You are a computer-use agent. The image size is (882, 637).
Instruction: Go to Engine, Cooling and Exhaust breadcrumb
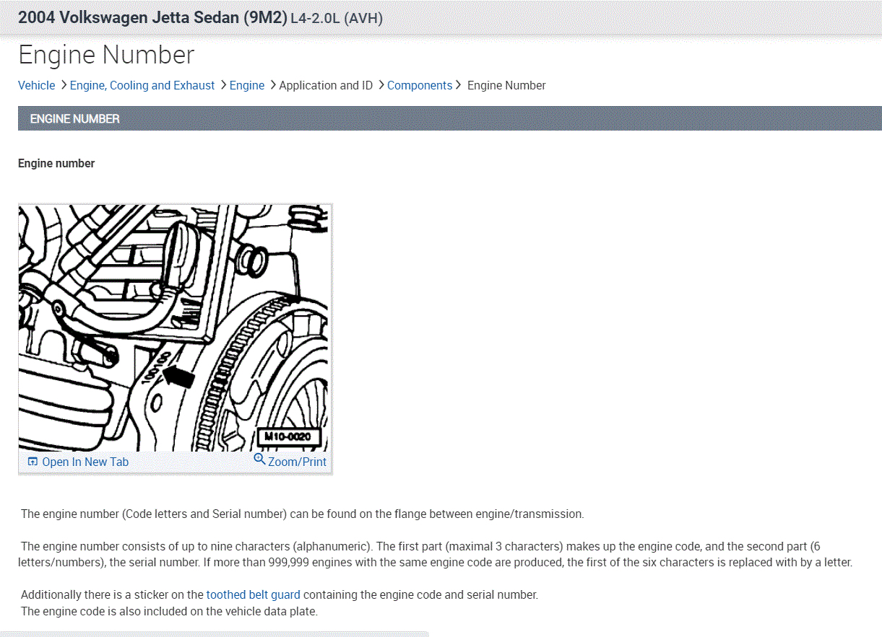coord(142,85)
